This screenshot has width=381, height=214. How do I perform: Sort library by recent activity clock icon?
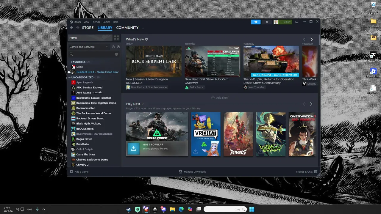(x=113, y=47)
